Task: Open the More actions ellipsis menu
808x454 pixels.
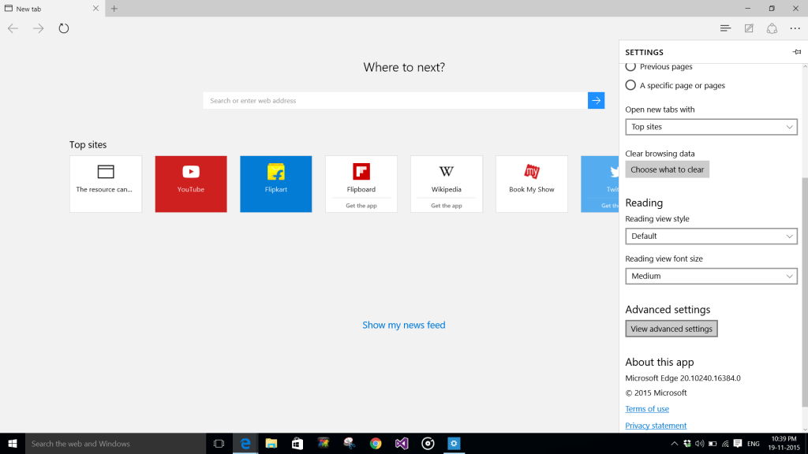Action: pyautogui.click(x=795, y=28)
